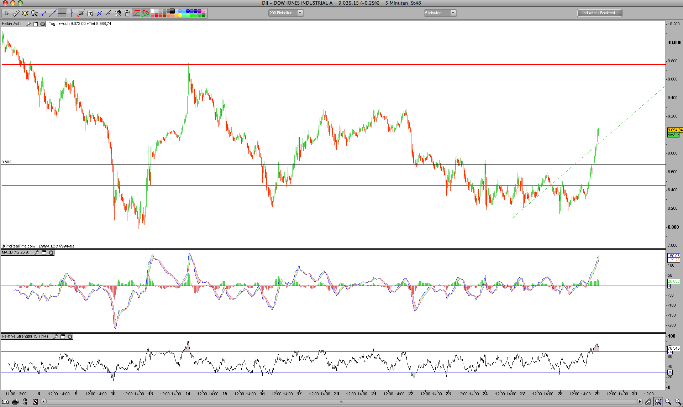The image size is (683, 407).
Task: Open the candlestick chart settings wrench icon
Action: click(x=648, y=402)
